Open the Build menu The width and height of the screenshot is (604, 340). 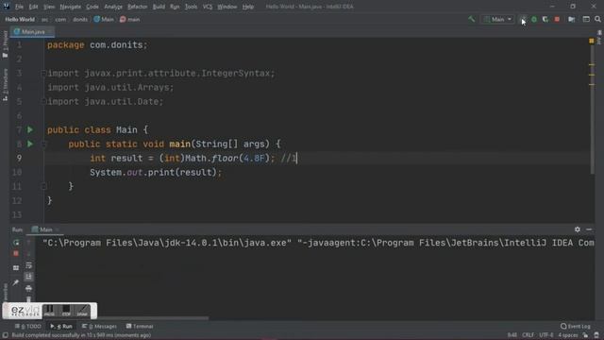(159, 7)
